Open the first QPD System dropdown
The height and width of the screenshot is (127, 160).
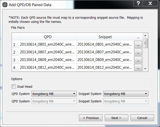click(54, 94)
